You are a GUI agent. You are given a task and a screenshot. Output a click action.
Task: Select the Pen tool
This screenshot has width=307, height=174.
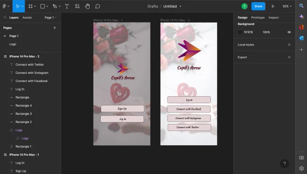coord(55,6)
